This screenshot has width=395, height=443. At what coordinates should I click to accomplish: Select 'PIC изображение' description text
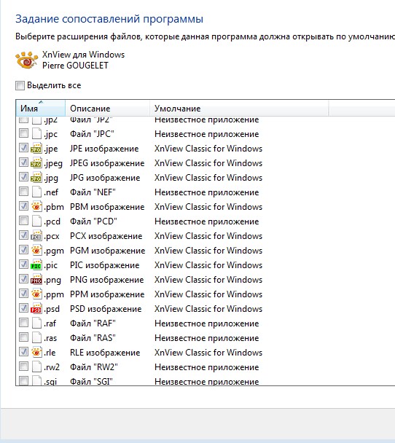click(104, 265)
